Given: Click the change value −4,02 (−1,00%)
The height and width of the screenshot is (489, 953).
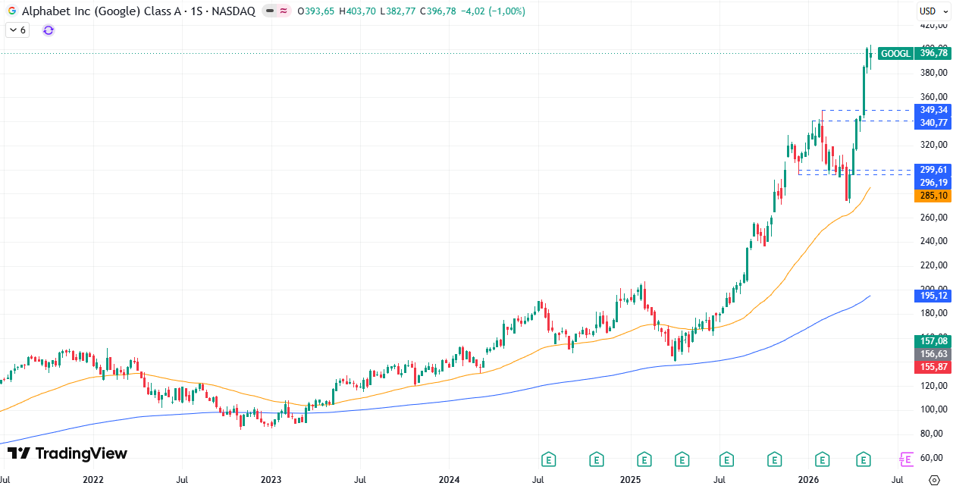Looking at the screenshot, I should pos(492,11).
